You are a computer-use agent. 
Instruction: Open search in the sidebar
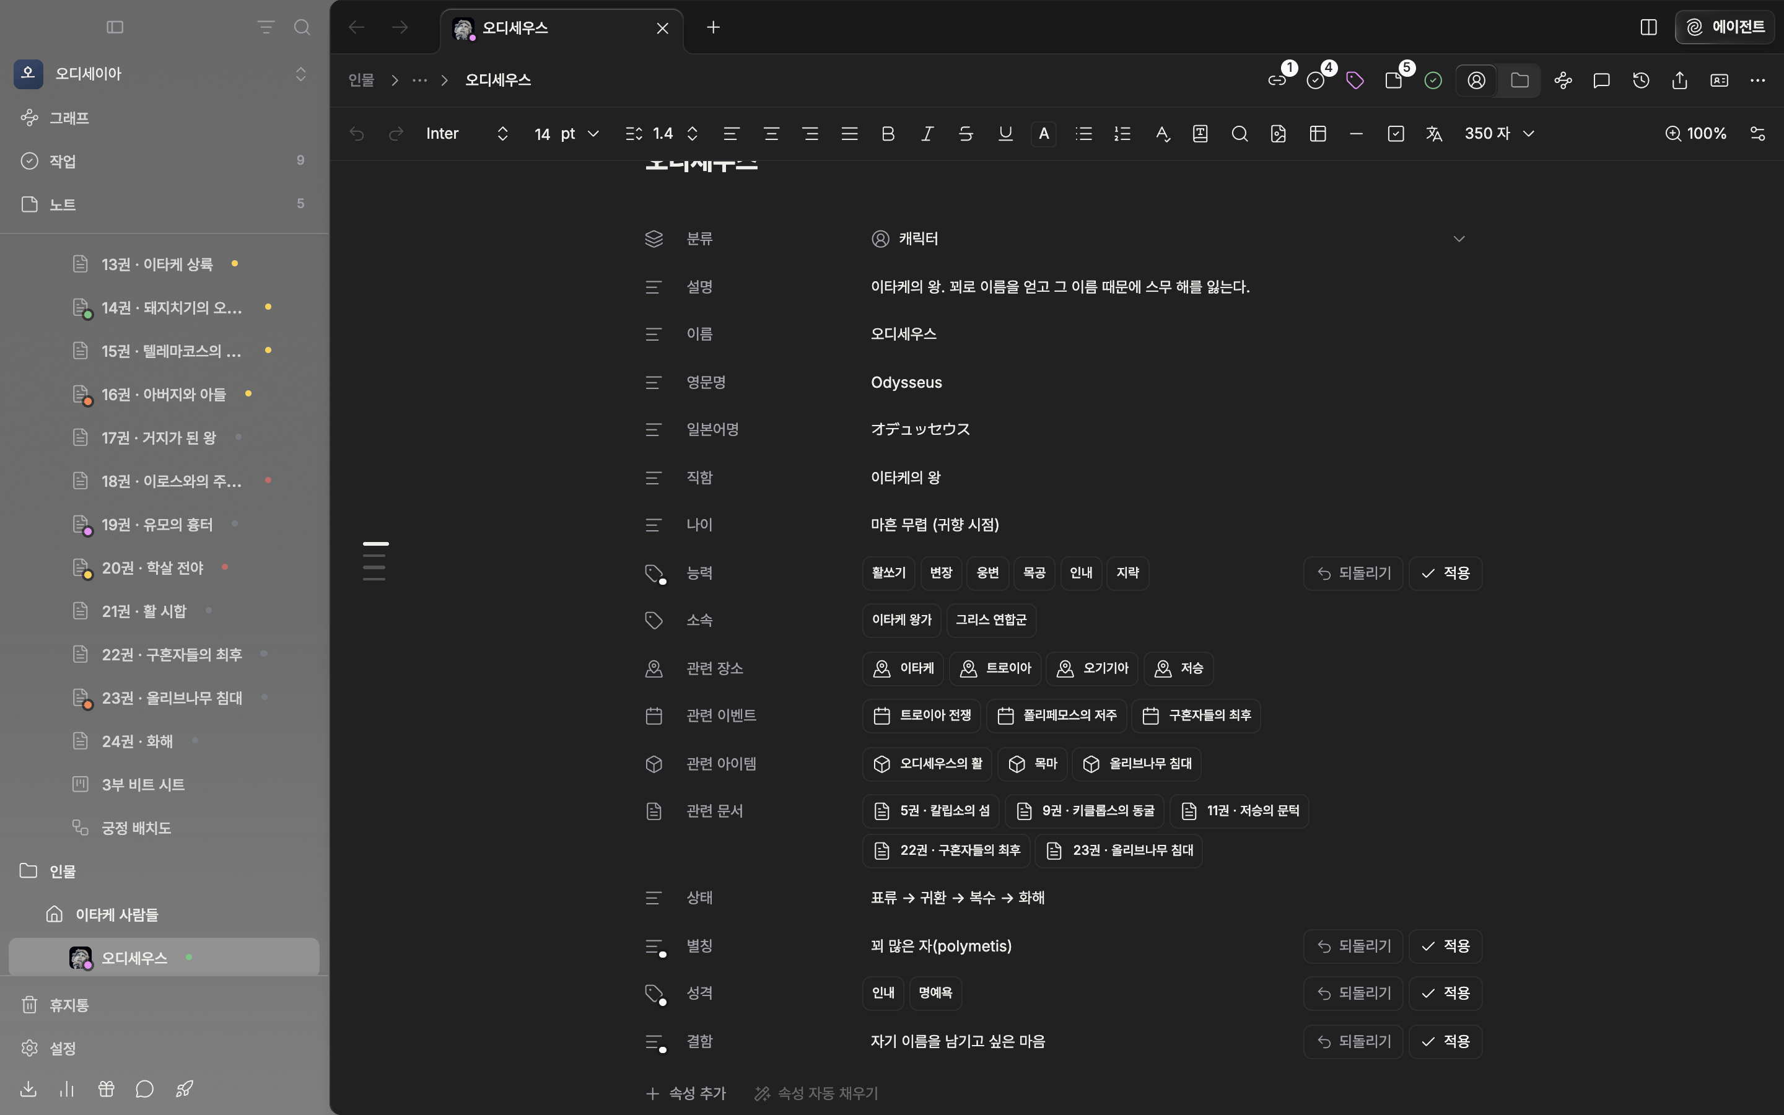click(x=302, y=27)
